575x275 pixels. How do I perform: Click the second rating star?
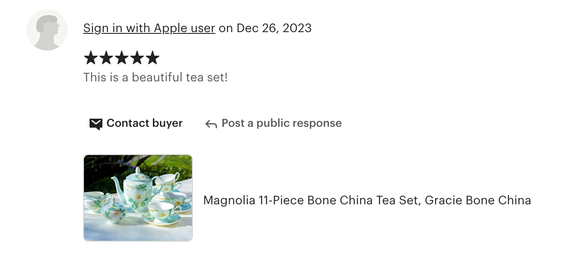(106, 58)
